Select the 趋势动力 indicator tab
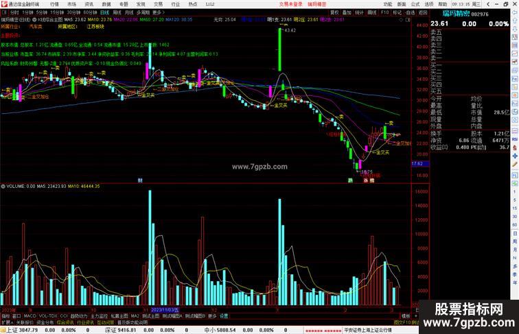This screenshot has width=519, height=334. (x=79, y=316)
